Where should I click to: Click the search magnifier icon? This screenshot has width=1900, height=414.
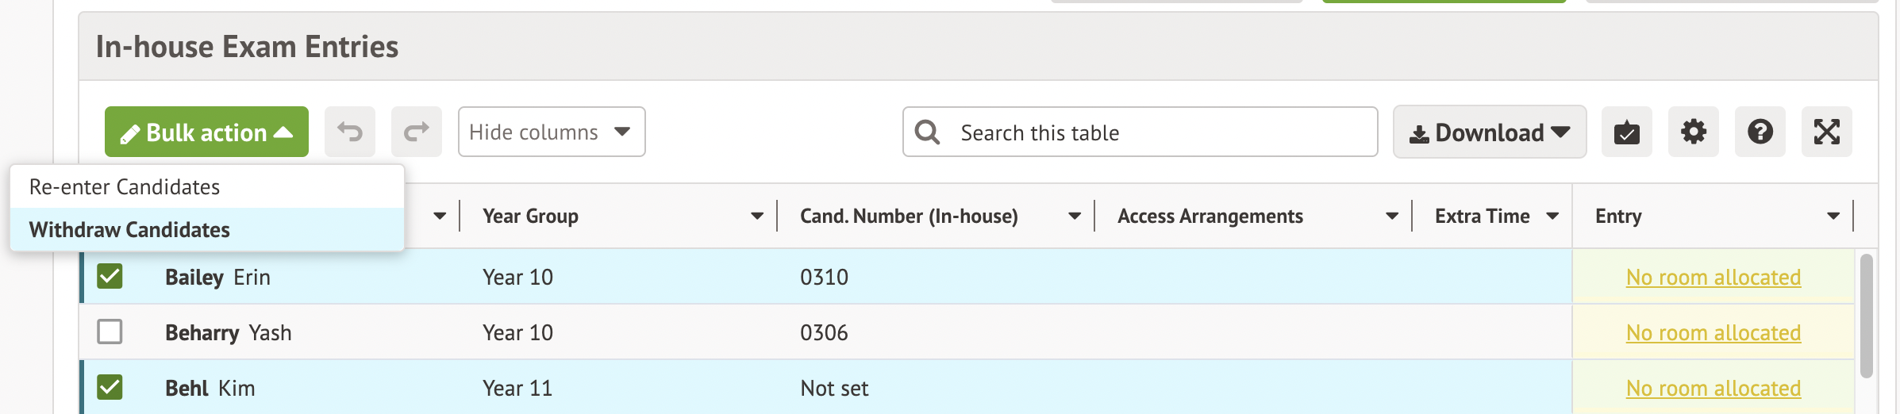point(927,132)
